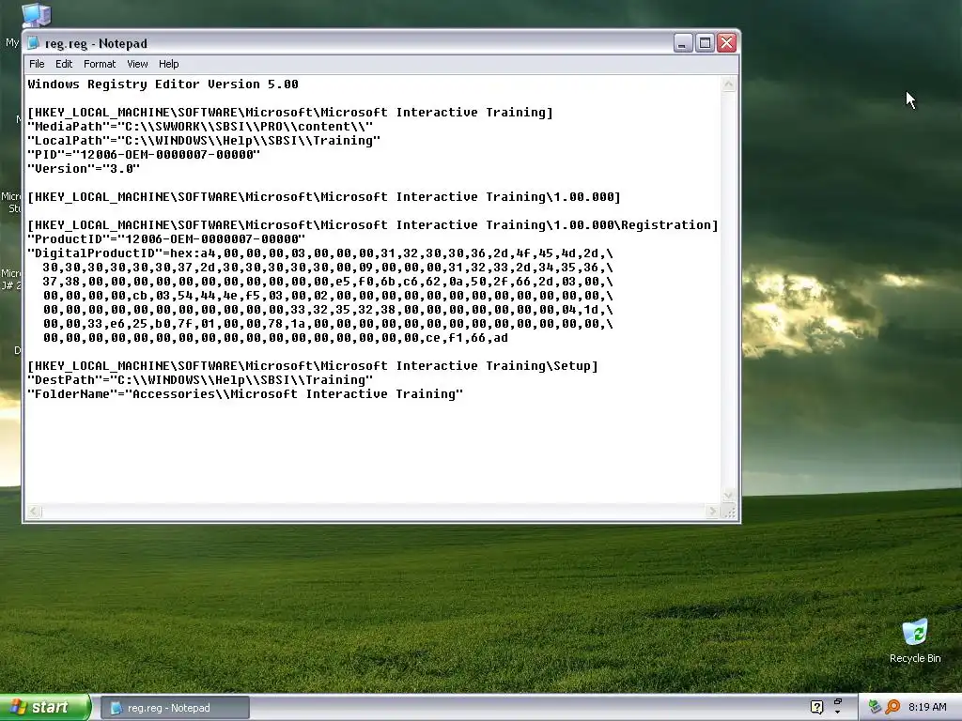Click the "LocalPath" line in the text

(x=204, y=141)
